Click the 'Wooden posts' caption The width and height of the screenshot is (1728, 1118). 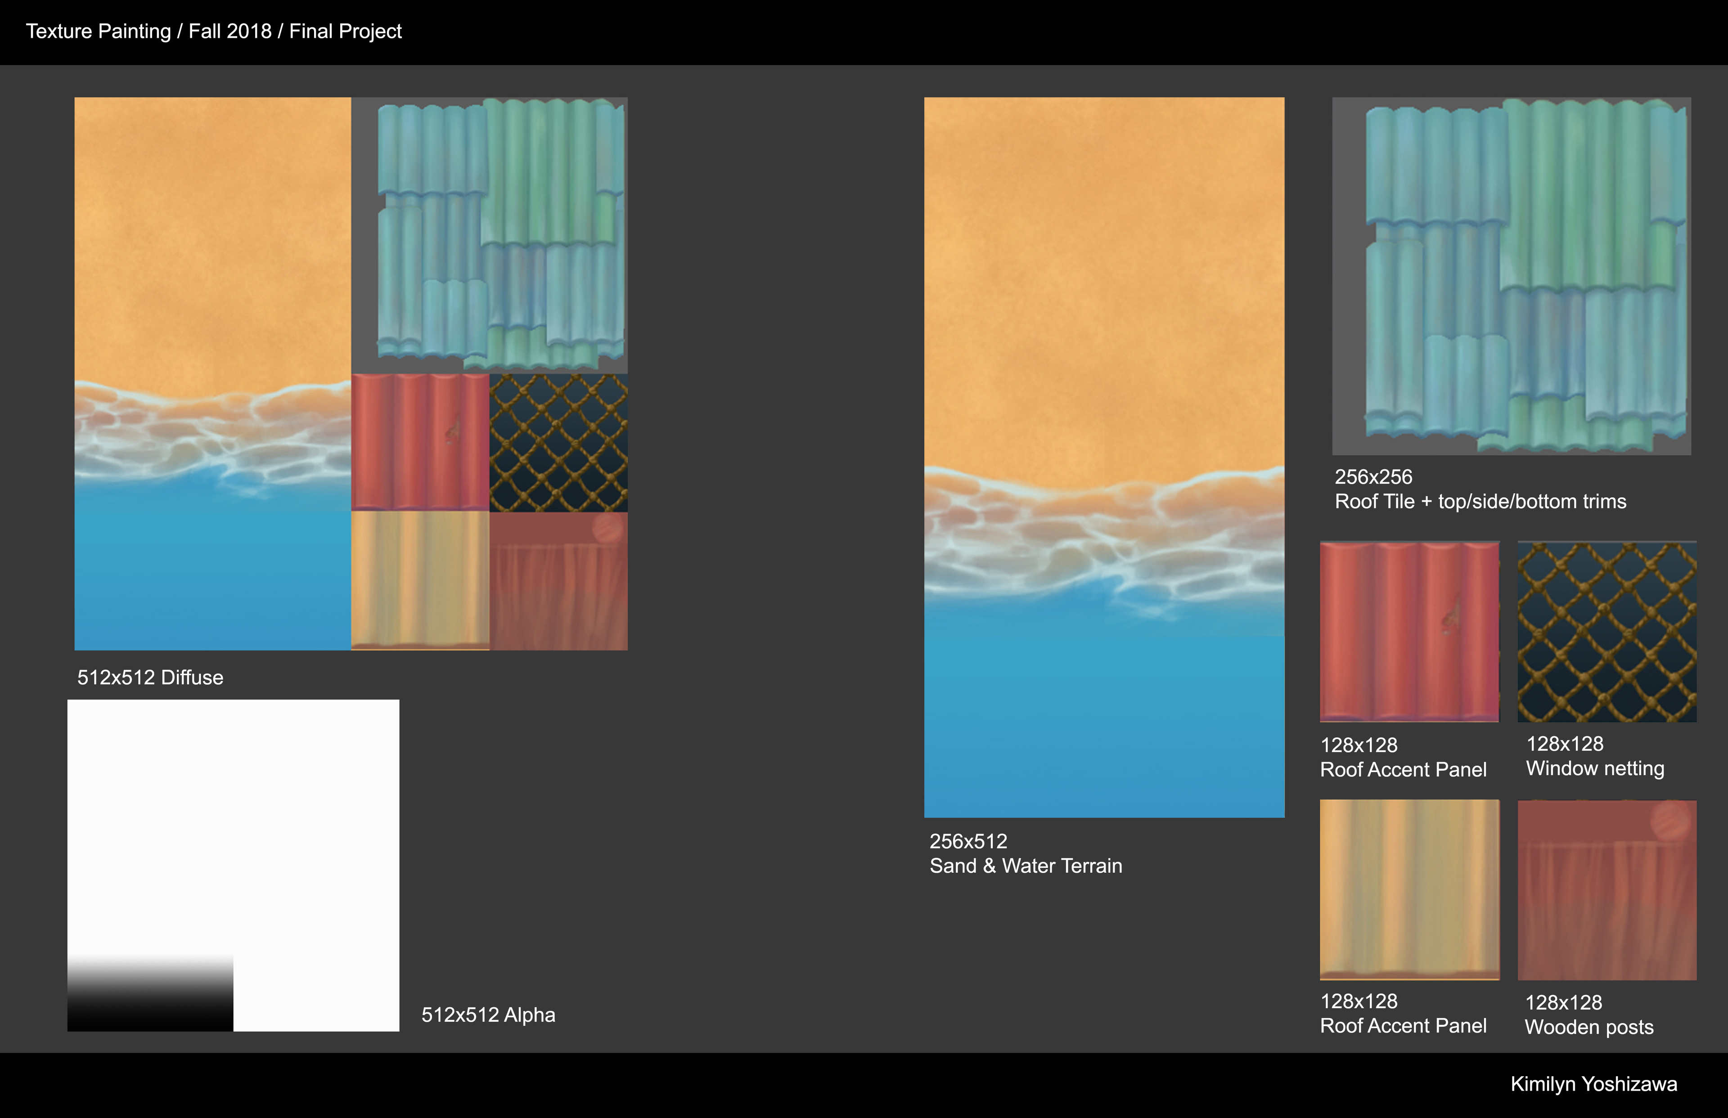(1589, 1027)
